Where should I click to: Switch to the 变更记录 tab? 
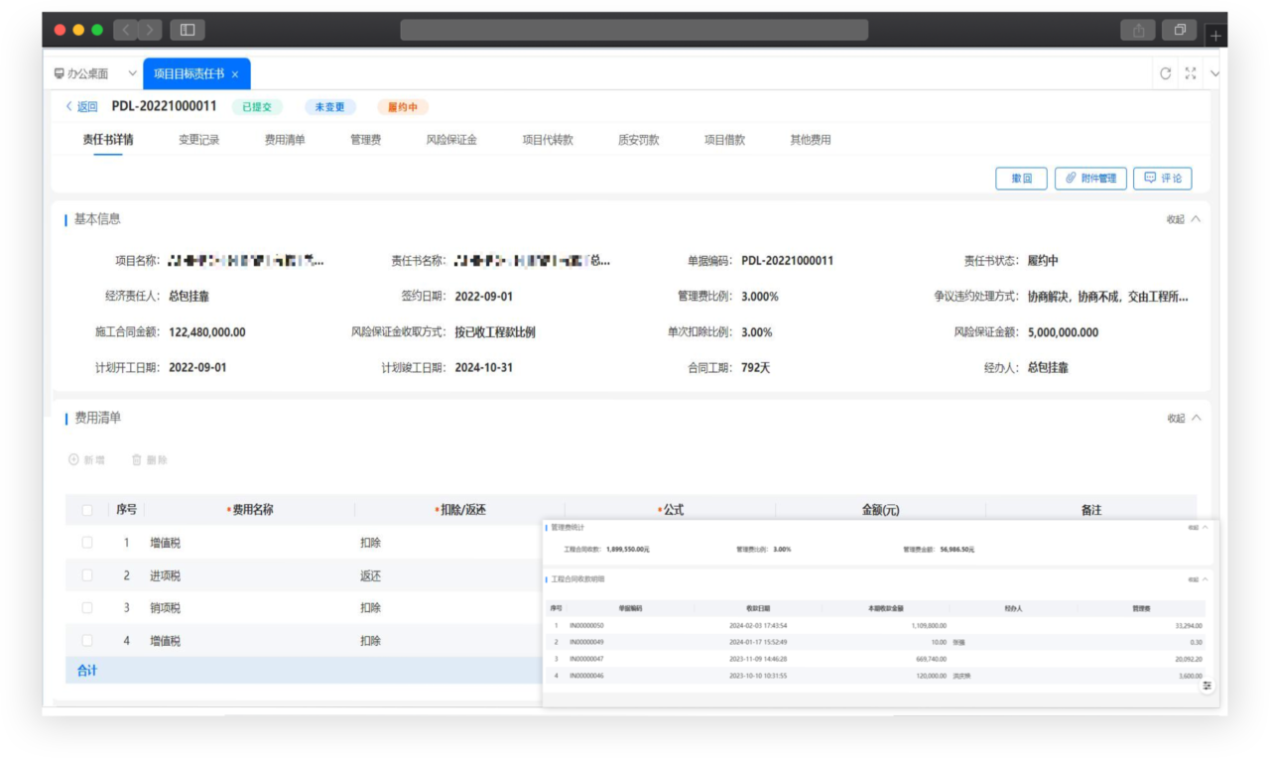199,140
